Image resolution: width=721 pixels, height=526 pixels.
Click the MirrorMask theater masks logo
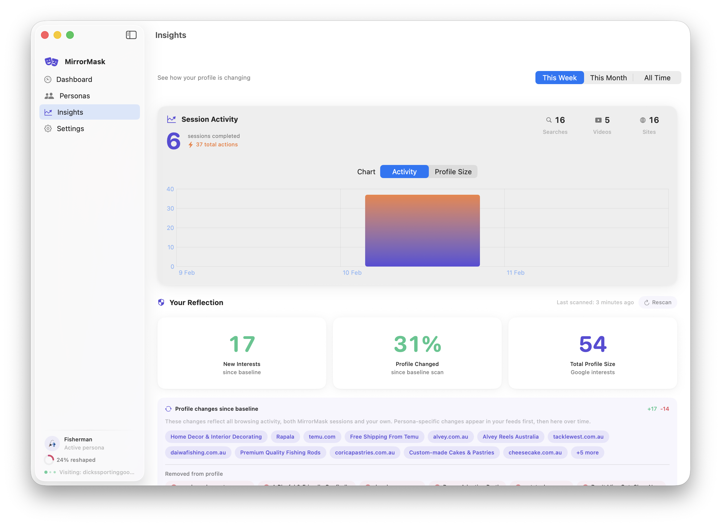point(51,61)
